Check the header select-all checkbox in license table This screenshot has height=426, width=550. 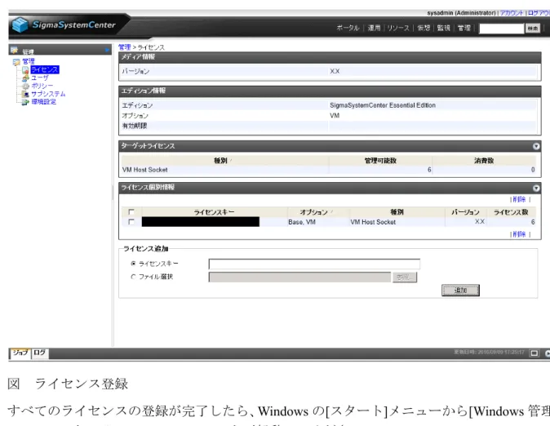pos(131,212)
